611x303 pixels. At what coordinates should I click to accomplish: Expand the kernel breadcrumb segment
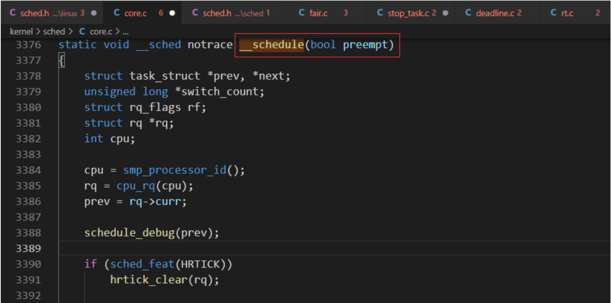pos(21,32)
